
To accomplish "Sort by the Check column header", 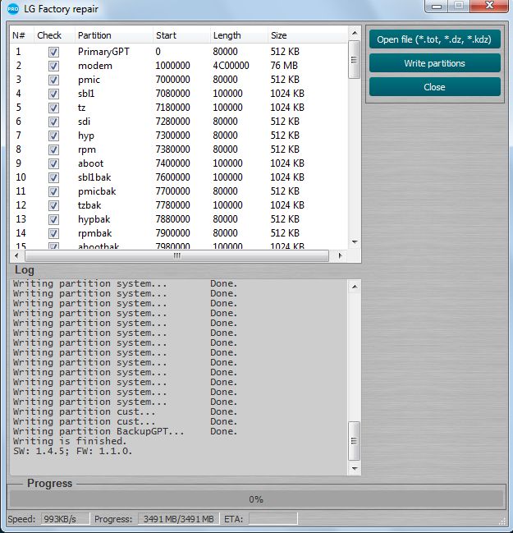I will click(x=54, y=35).
